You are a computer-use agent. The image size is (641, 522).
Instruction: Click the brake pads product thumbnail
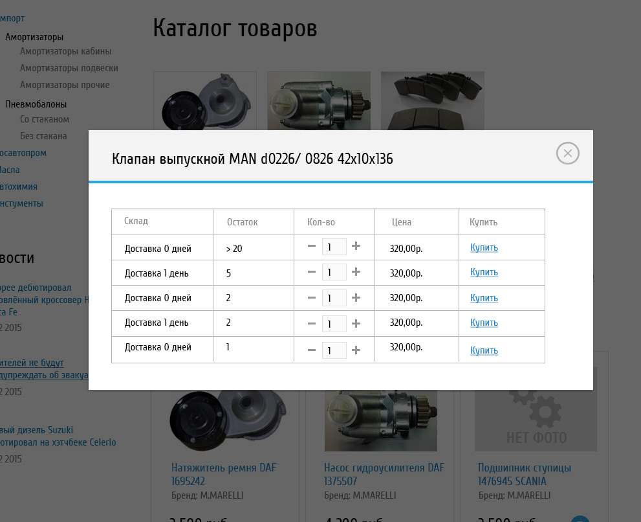433,101
